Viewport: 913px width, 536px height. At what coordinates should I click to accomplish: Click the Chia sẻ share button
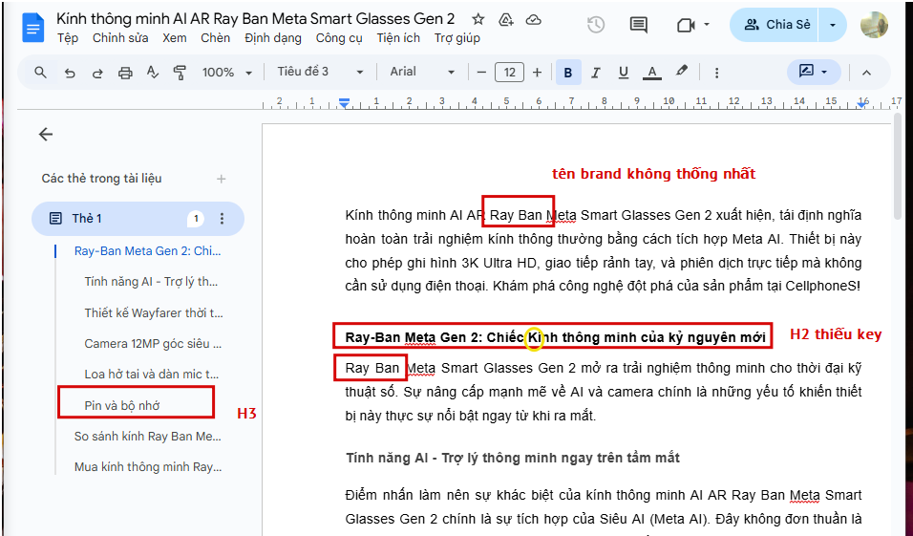[775, 25]
